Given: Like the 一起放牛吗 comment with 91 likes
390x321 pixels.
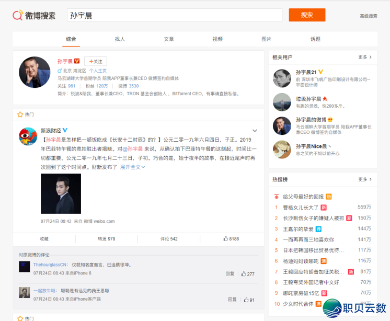Looking at the screenshot, I should pos(249,300).
